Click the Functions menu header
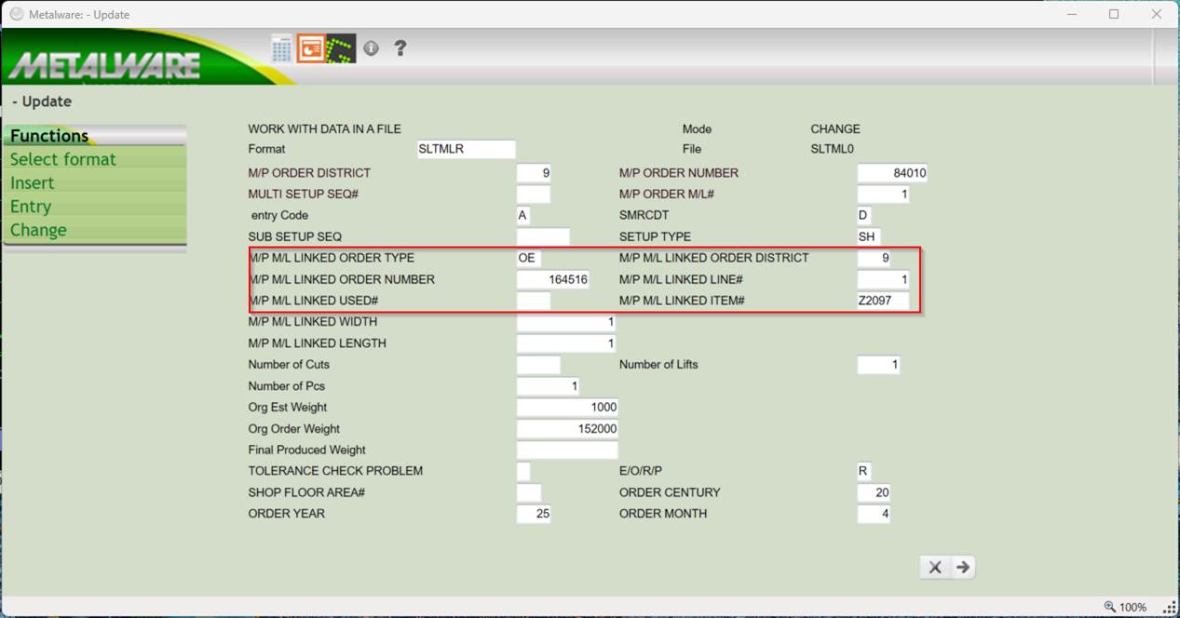Image resolution: width=1180 pixels, height=618 pixels. (x=94, y=136)
